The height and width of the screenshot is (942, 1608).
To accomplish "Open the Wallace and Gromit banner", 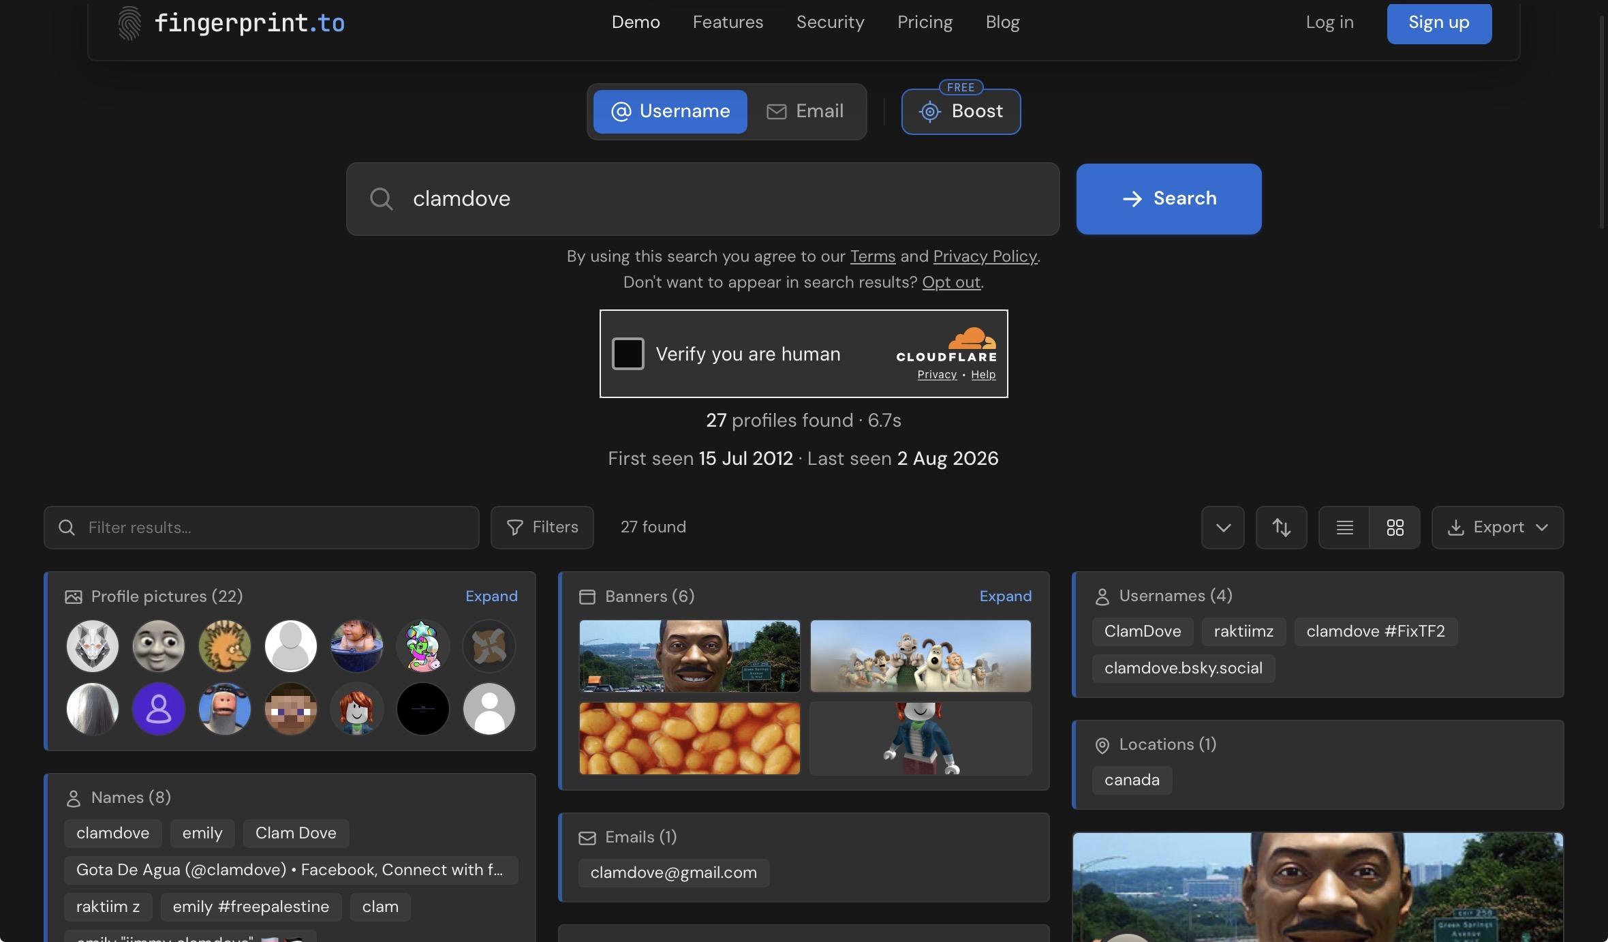I will [921, 656].
